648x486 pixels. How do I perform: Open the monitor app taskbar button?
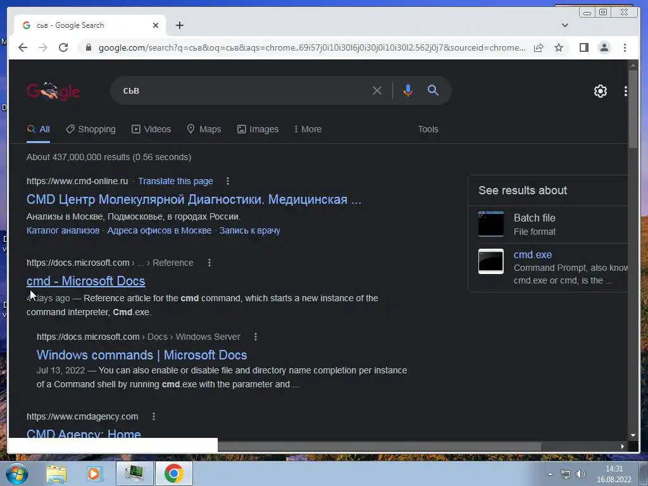134,473
